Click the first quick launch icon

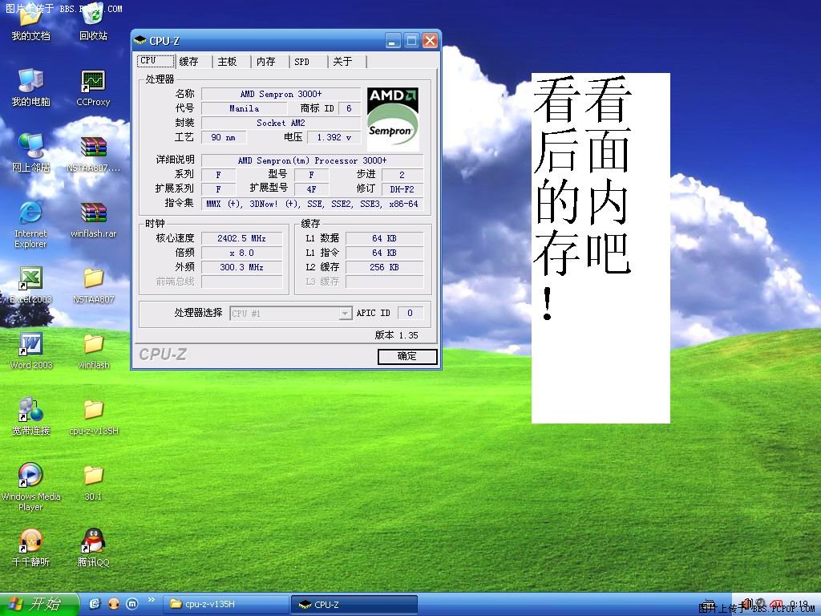[95, 604]
